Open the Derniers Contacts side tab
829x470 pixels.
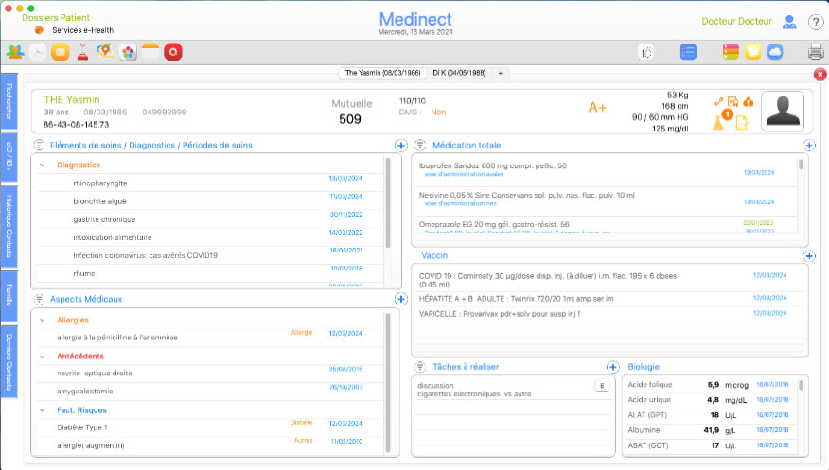[x=9, y=362]
